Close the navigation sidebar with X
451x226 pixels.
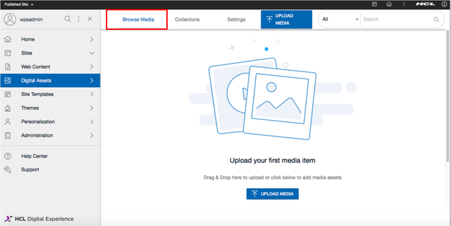[90, 19]
